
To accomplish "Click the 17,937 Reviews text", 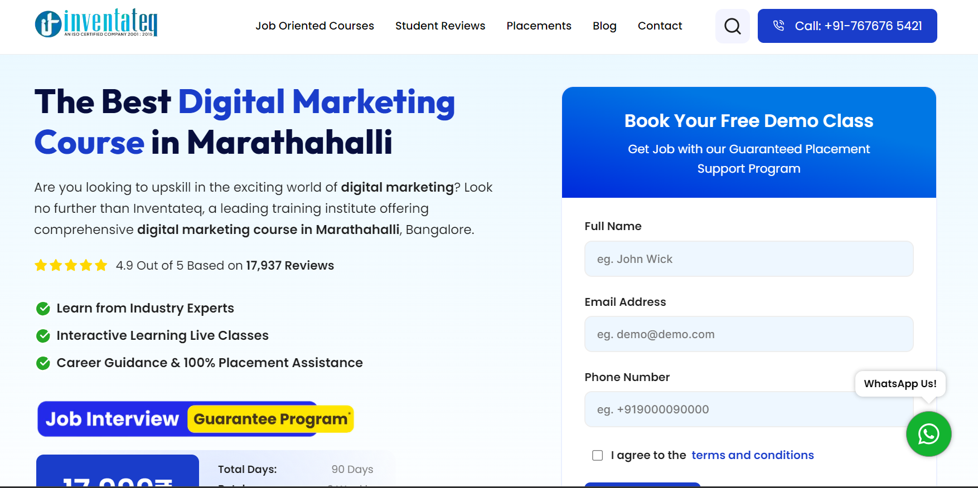I will click(x=290, y=265).
